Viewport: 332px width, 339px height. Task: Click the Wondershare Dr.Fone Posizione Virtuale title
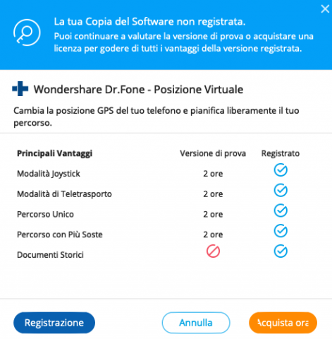(138, 90)
